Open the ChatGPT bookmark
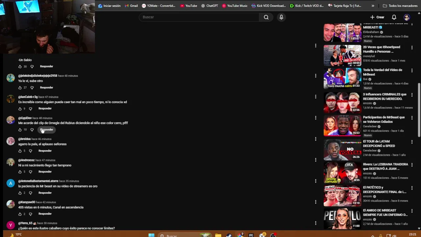 (x=210, y=6)
